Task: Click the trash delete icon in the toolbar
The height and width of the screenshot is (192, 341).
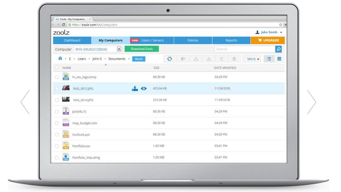Action: (234, 59)
